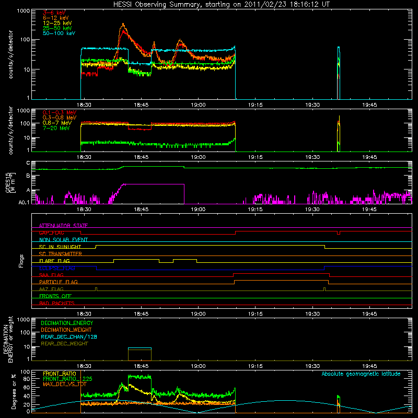The height and width of the screenshot is (418, 418).
Task: Select the SC_IN_SUNLIGHT flag label
Action: 60,247
